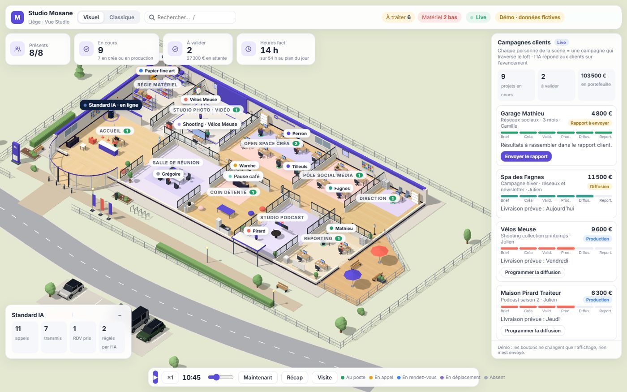Change the ×1 playback speed
This screenshot has height=392, width=627.
170,377
